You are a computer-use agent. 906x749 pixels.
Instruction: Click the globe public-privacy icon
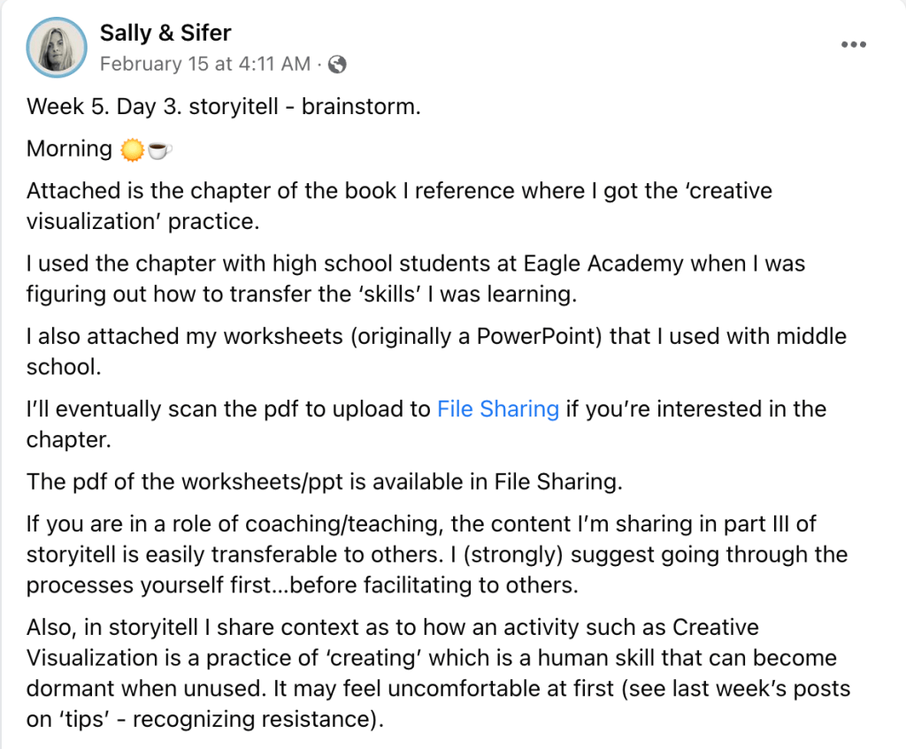pyautogui.click(x=337, y=64)
